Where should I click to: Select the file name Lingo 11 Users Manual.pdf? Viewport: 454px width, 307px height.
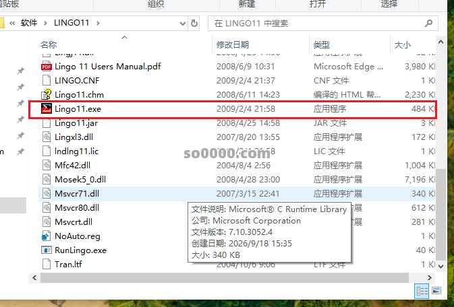tap(108, 67)
